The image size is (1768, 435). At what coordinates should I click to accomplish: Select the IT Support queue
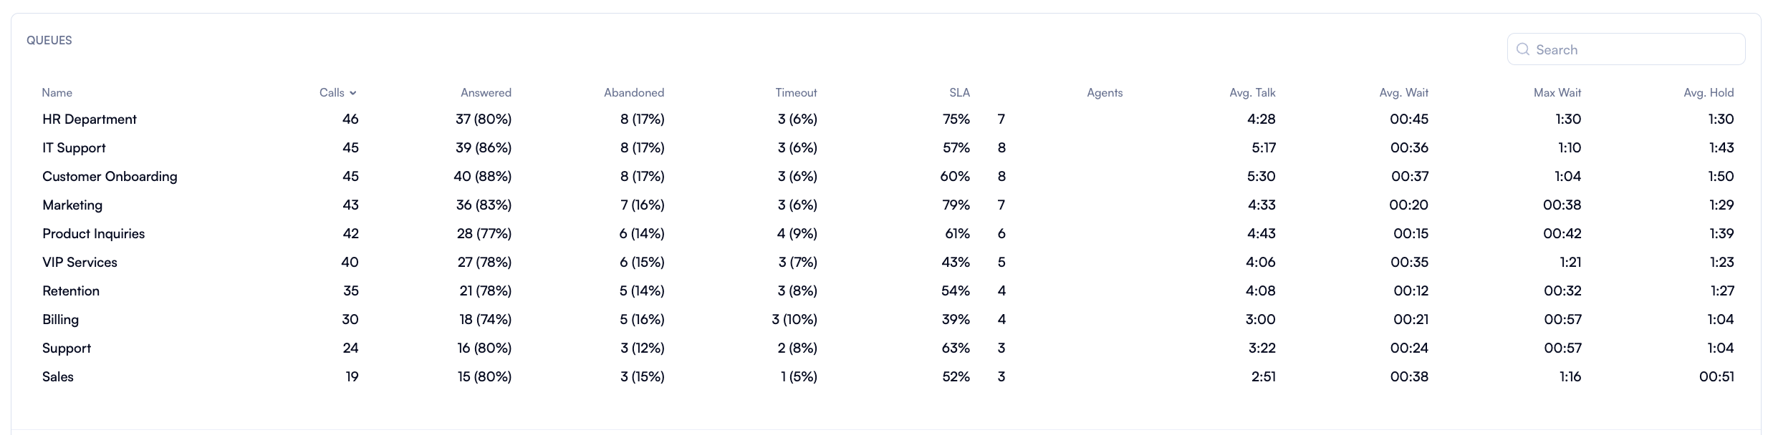[74, 148]
